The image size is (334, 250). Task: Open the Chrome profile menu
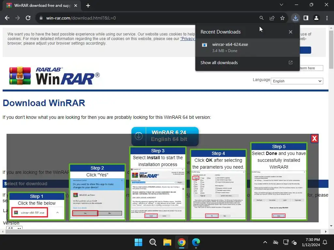tap(316, 18)
